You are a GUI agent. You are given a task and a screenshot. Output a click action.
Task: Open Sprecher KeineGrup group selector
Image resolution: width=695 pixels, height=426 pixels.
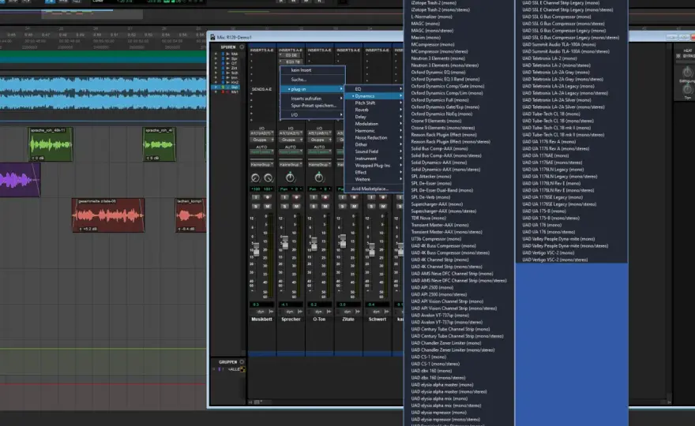tap(291, 165)
